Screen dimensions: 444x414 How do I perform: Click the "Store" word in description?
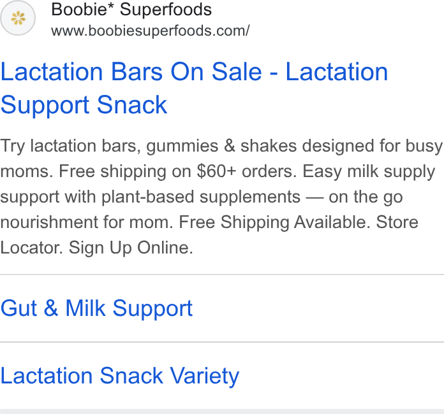pyautogui.click(x=397, y=222)
